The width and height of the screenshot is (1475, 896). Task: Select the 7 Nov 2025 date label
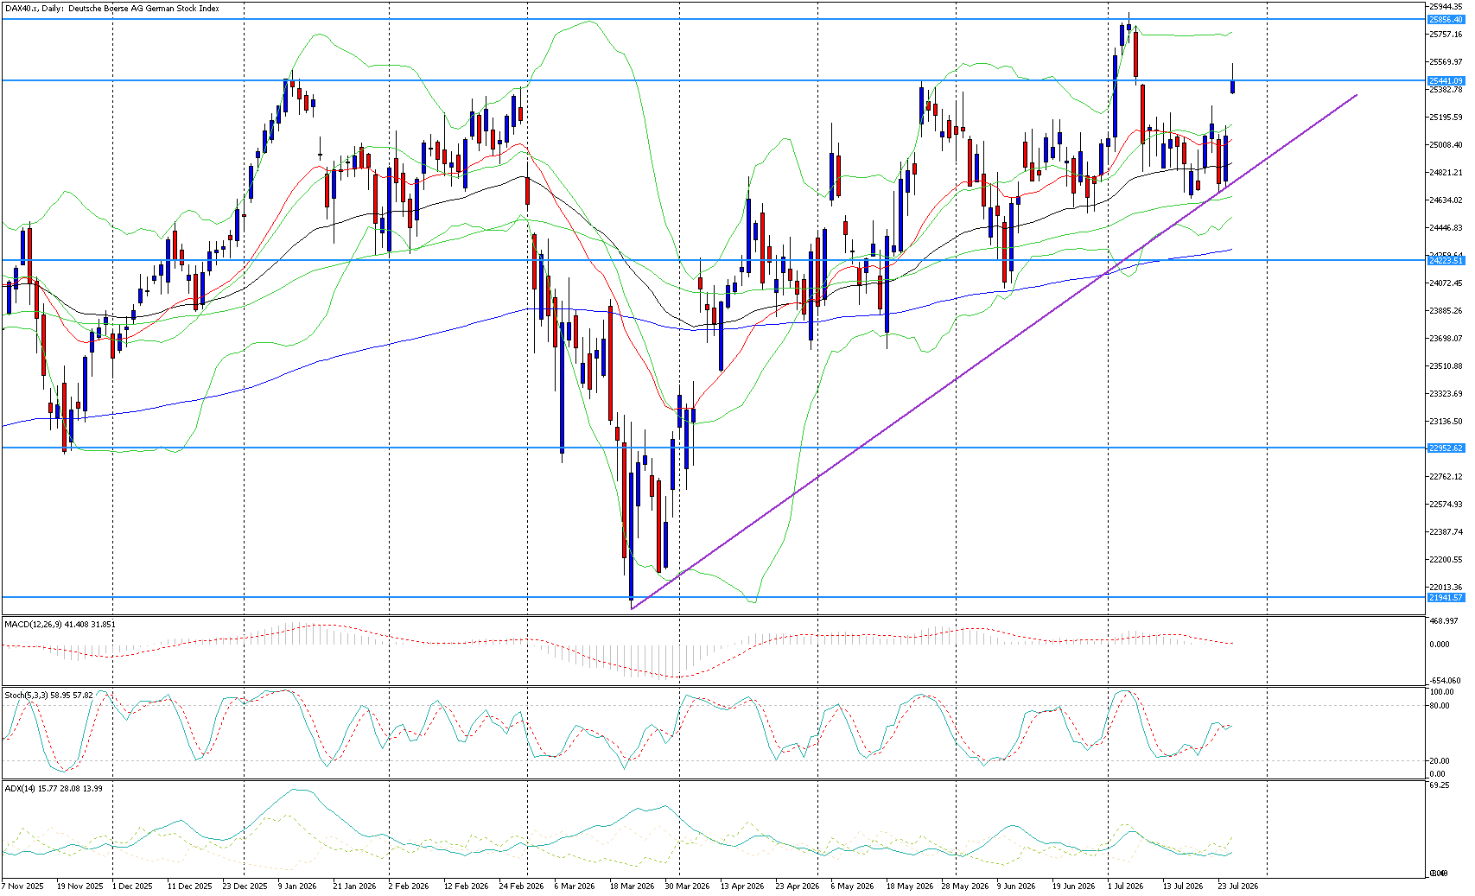click(x=22, y=886)
